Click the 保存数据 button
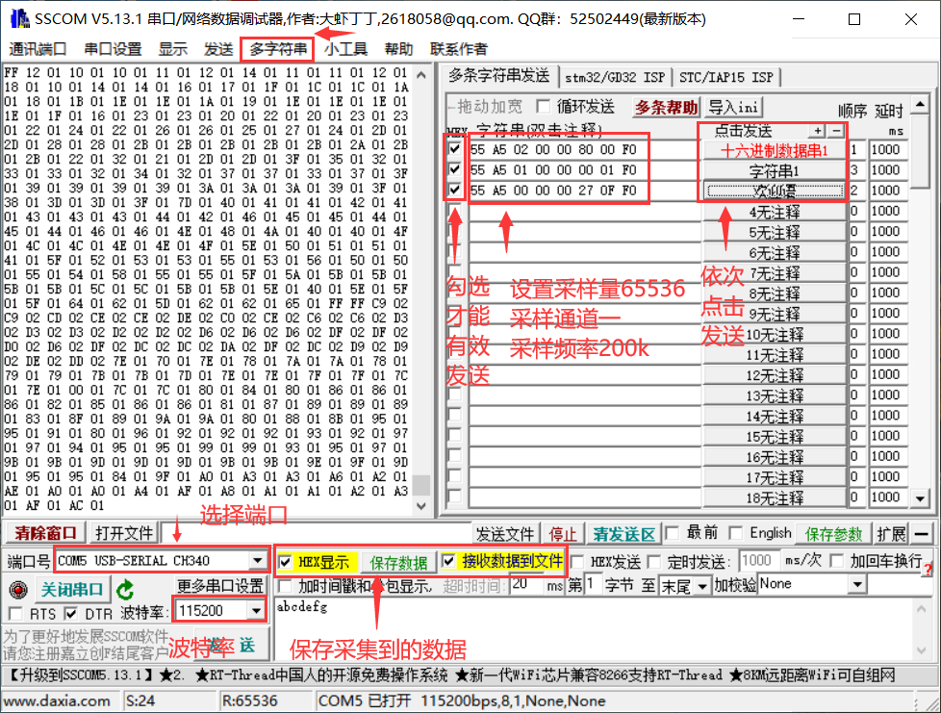Viewport: 941px width, 713px height. point(398,562)
